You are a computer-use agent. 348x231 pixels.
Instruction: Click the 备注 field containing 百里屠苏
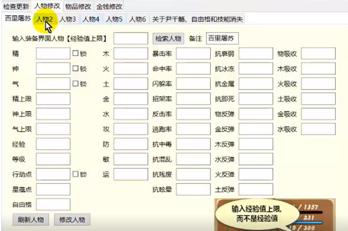click(222, 38)
